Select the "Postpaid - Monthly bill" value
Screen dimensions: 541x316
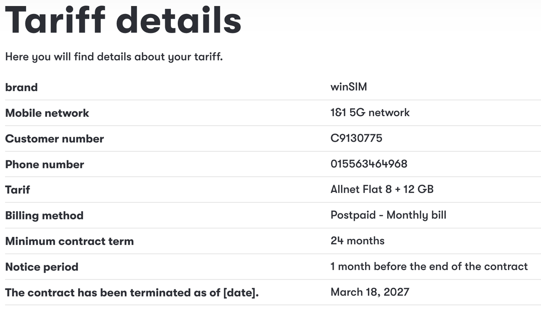click(388, 215)
